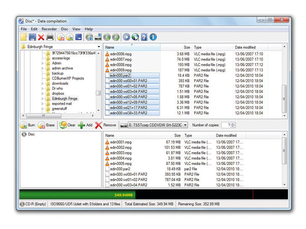Image resolution: width=306 pixels, height=229 pixels.
Task: Click the question mark help icon
Action: pos(144,37)
